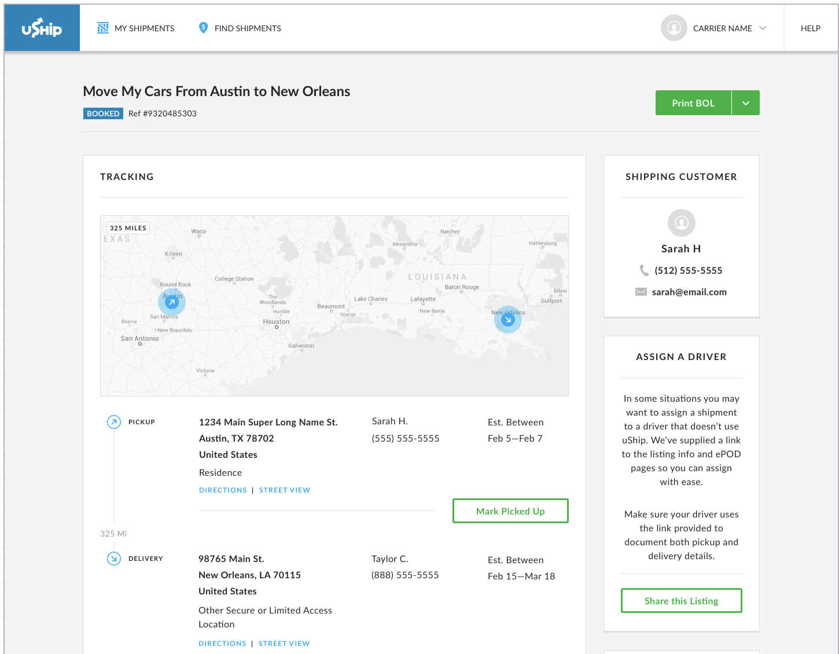Click the My Shipments grid icon

pos(103,28)
